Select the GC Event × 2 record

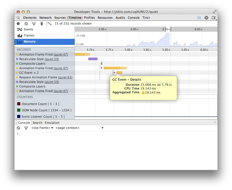click(x=45, y=73)
